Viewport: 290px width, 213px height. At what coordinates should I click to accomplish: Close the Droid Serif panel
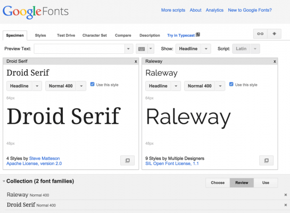(136, 61)
